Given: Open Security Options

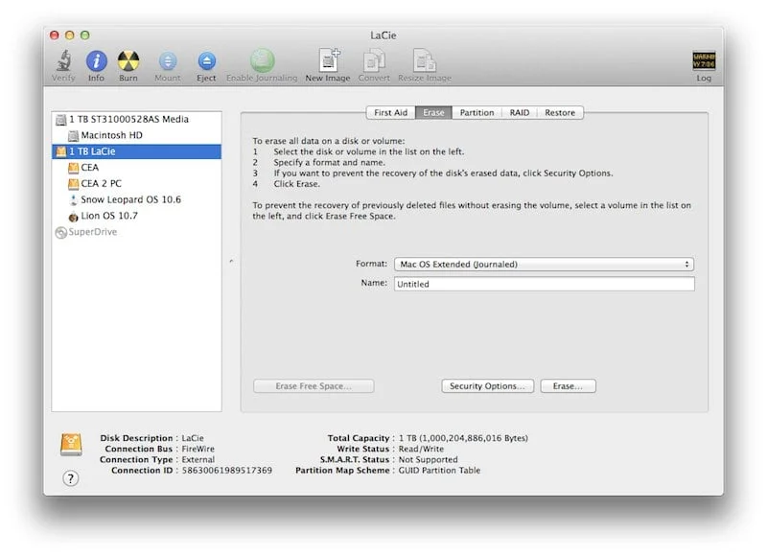Looking at the screenshot, I should click(488, 386).
